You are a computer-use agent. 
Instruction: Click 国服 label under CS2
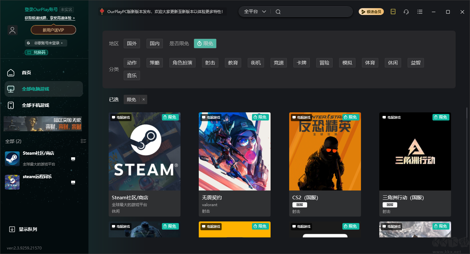[x=300, y=205]
